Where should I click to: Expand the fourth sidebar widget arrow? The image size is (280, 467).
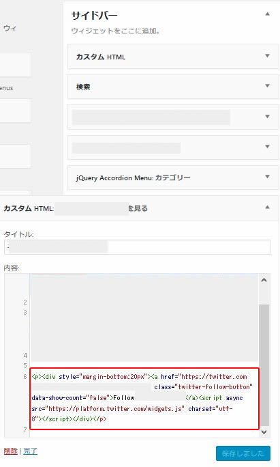(268, 147)
